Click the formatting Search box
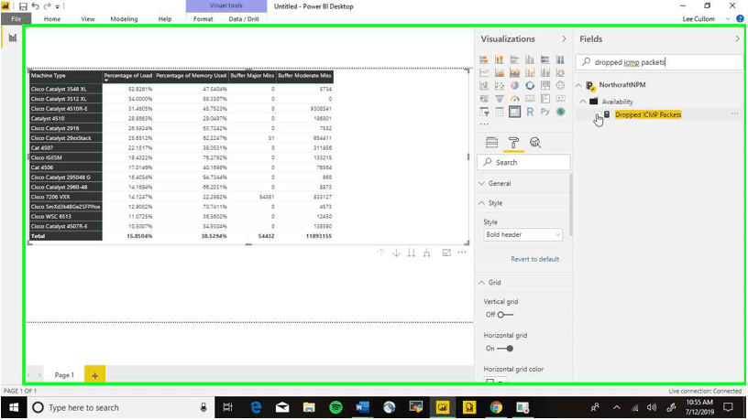The image size is (748, 420). tap(523, 162)
